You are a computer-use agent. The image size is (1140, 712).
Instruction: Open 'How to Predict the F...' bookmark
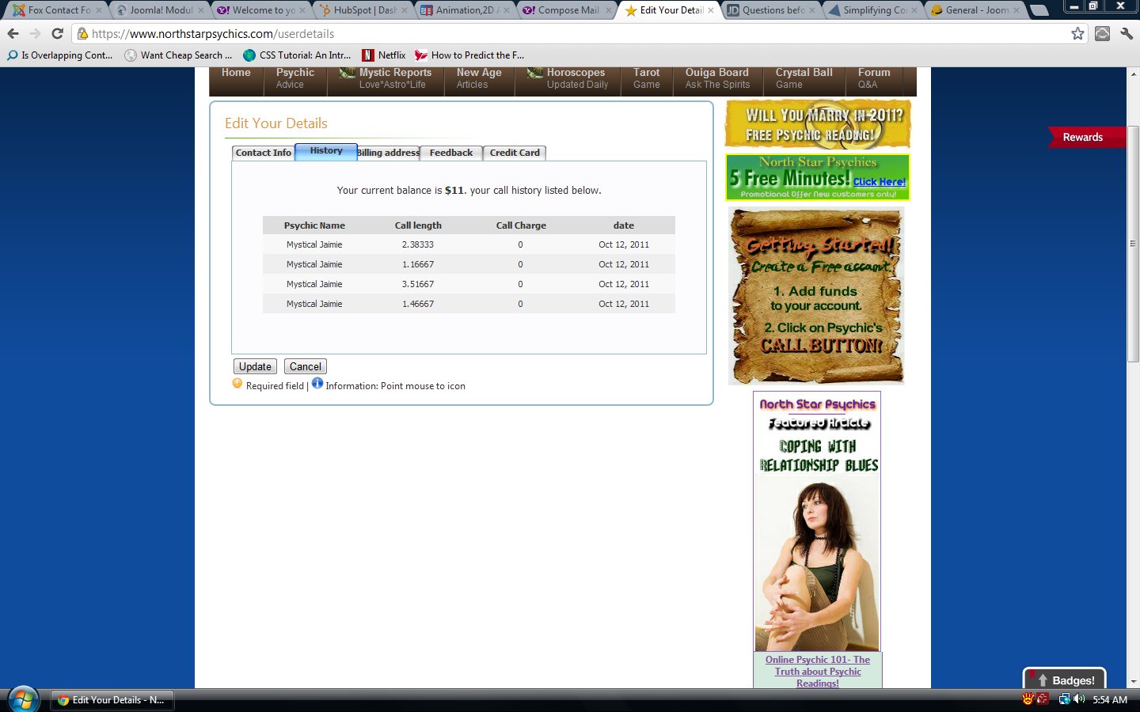[x=469, y=55]
